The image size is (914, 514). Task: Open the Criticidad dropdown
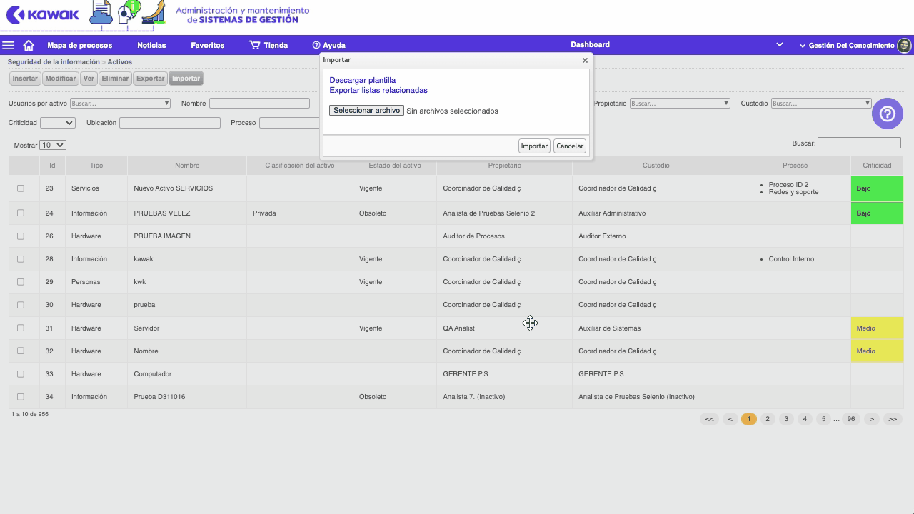[57, 122]
